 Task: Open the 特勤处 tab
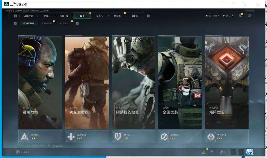click(x=117, y=16)
